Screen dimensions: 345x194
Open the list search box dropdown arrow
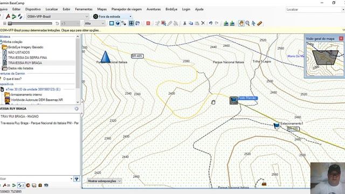click(71, 179)
